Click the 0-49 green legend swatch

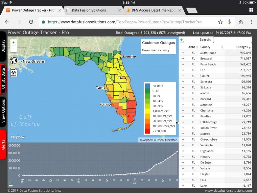148,91
